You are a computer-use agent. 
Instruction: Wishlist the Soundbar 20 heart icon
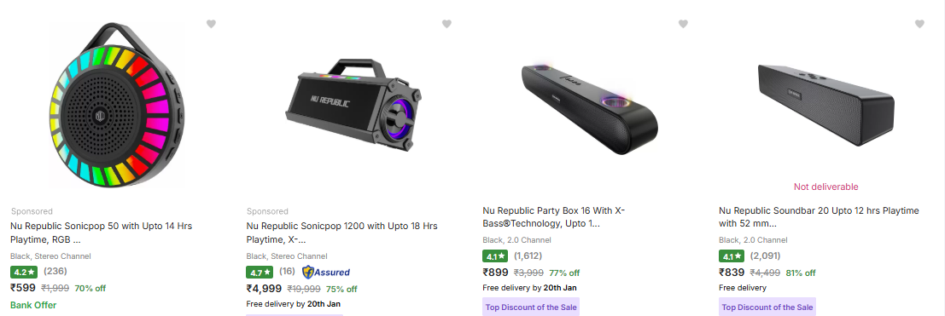pos(919,24)
